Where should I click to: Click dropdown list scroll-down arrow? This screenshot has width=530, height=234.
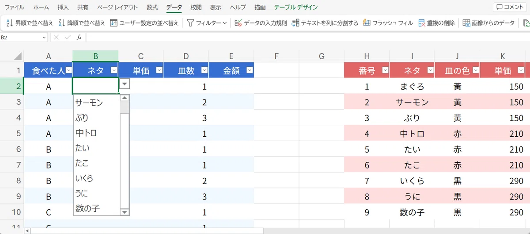pos(125,212)
